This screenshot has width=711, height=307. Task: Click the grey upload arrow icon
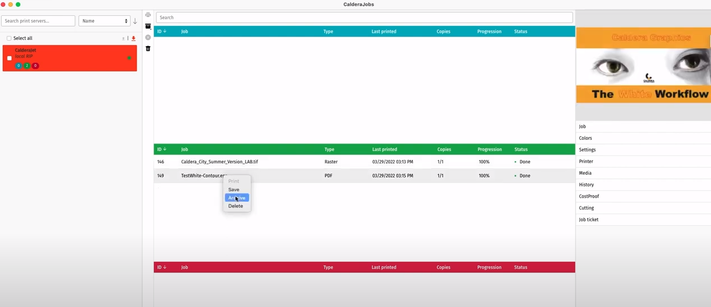(x=124, y=38)
